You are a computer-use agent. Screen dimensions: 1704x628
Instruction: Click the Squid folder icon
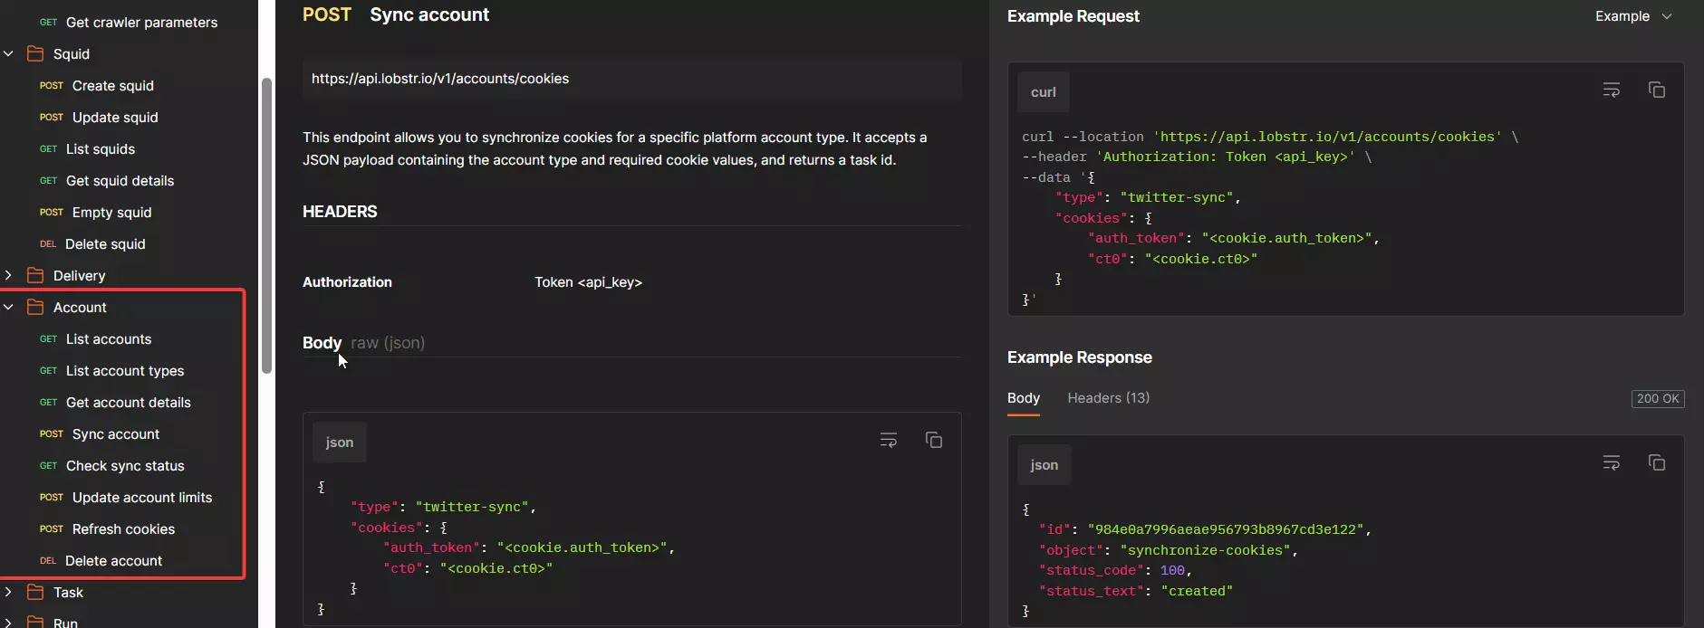point(35,53)
